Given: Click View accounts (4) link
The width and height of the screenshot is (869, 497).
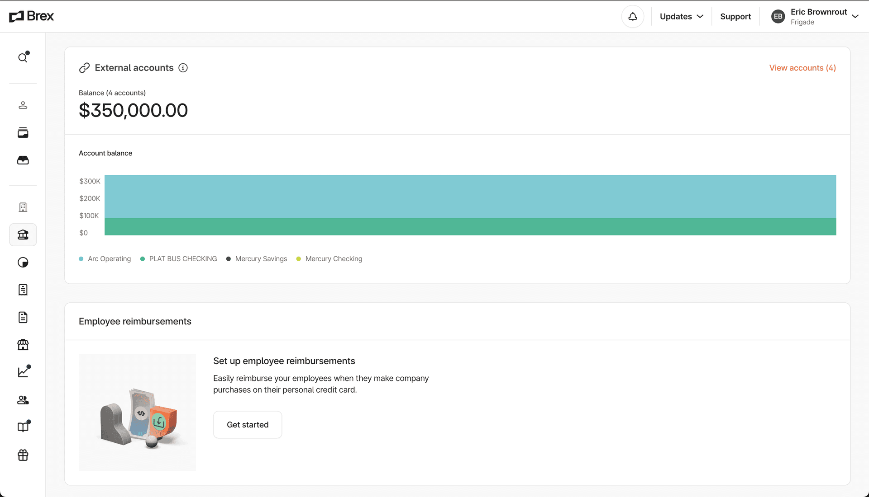Looking at the screenshot, I should (802, 68).
